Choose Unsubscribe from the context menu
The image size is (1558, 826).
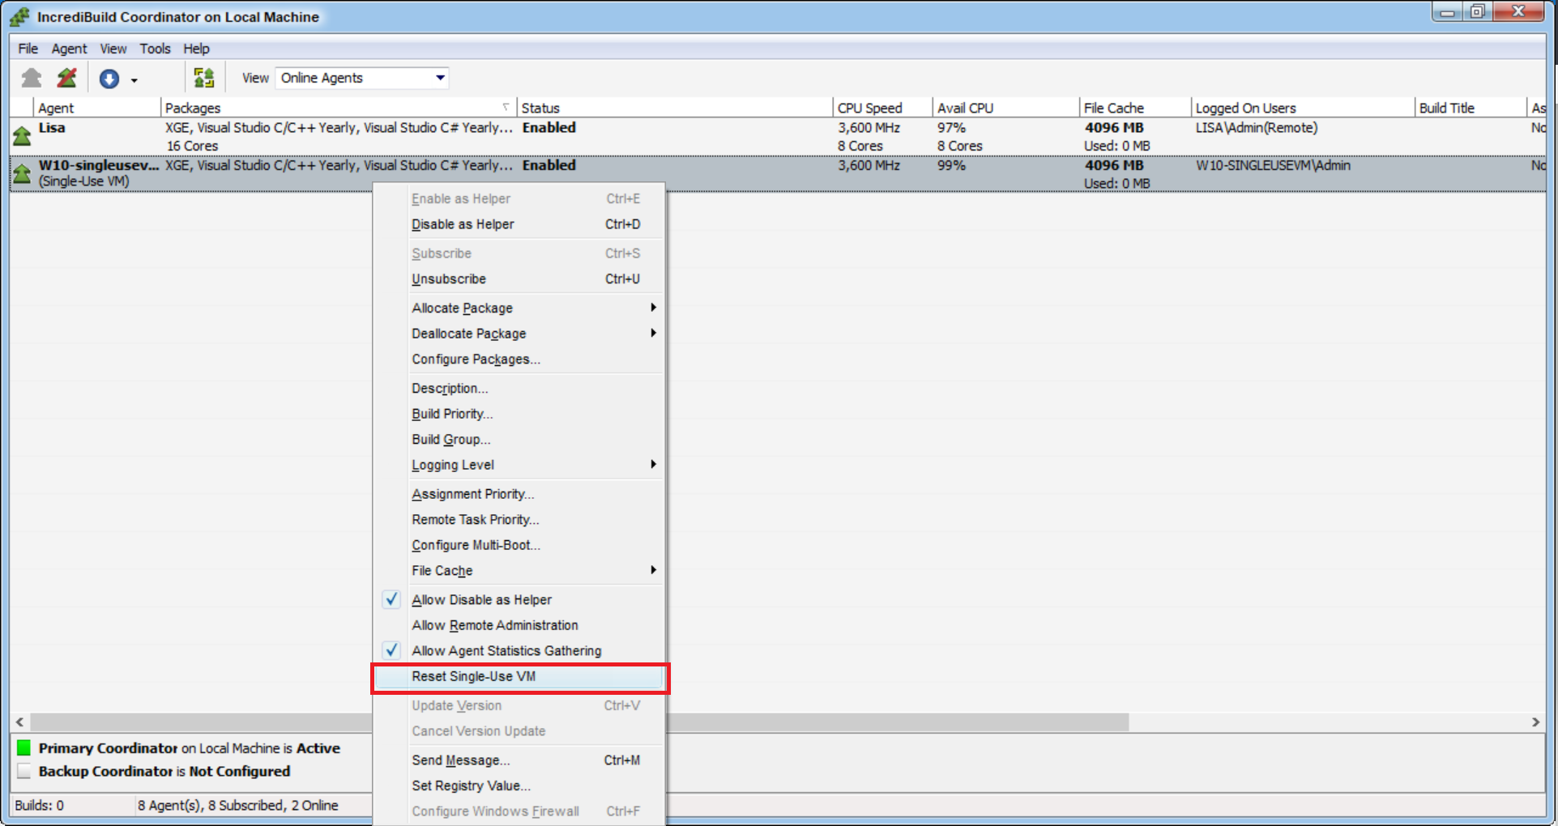519,279
